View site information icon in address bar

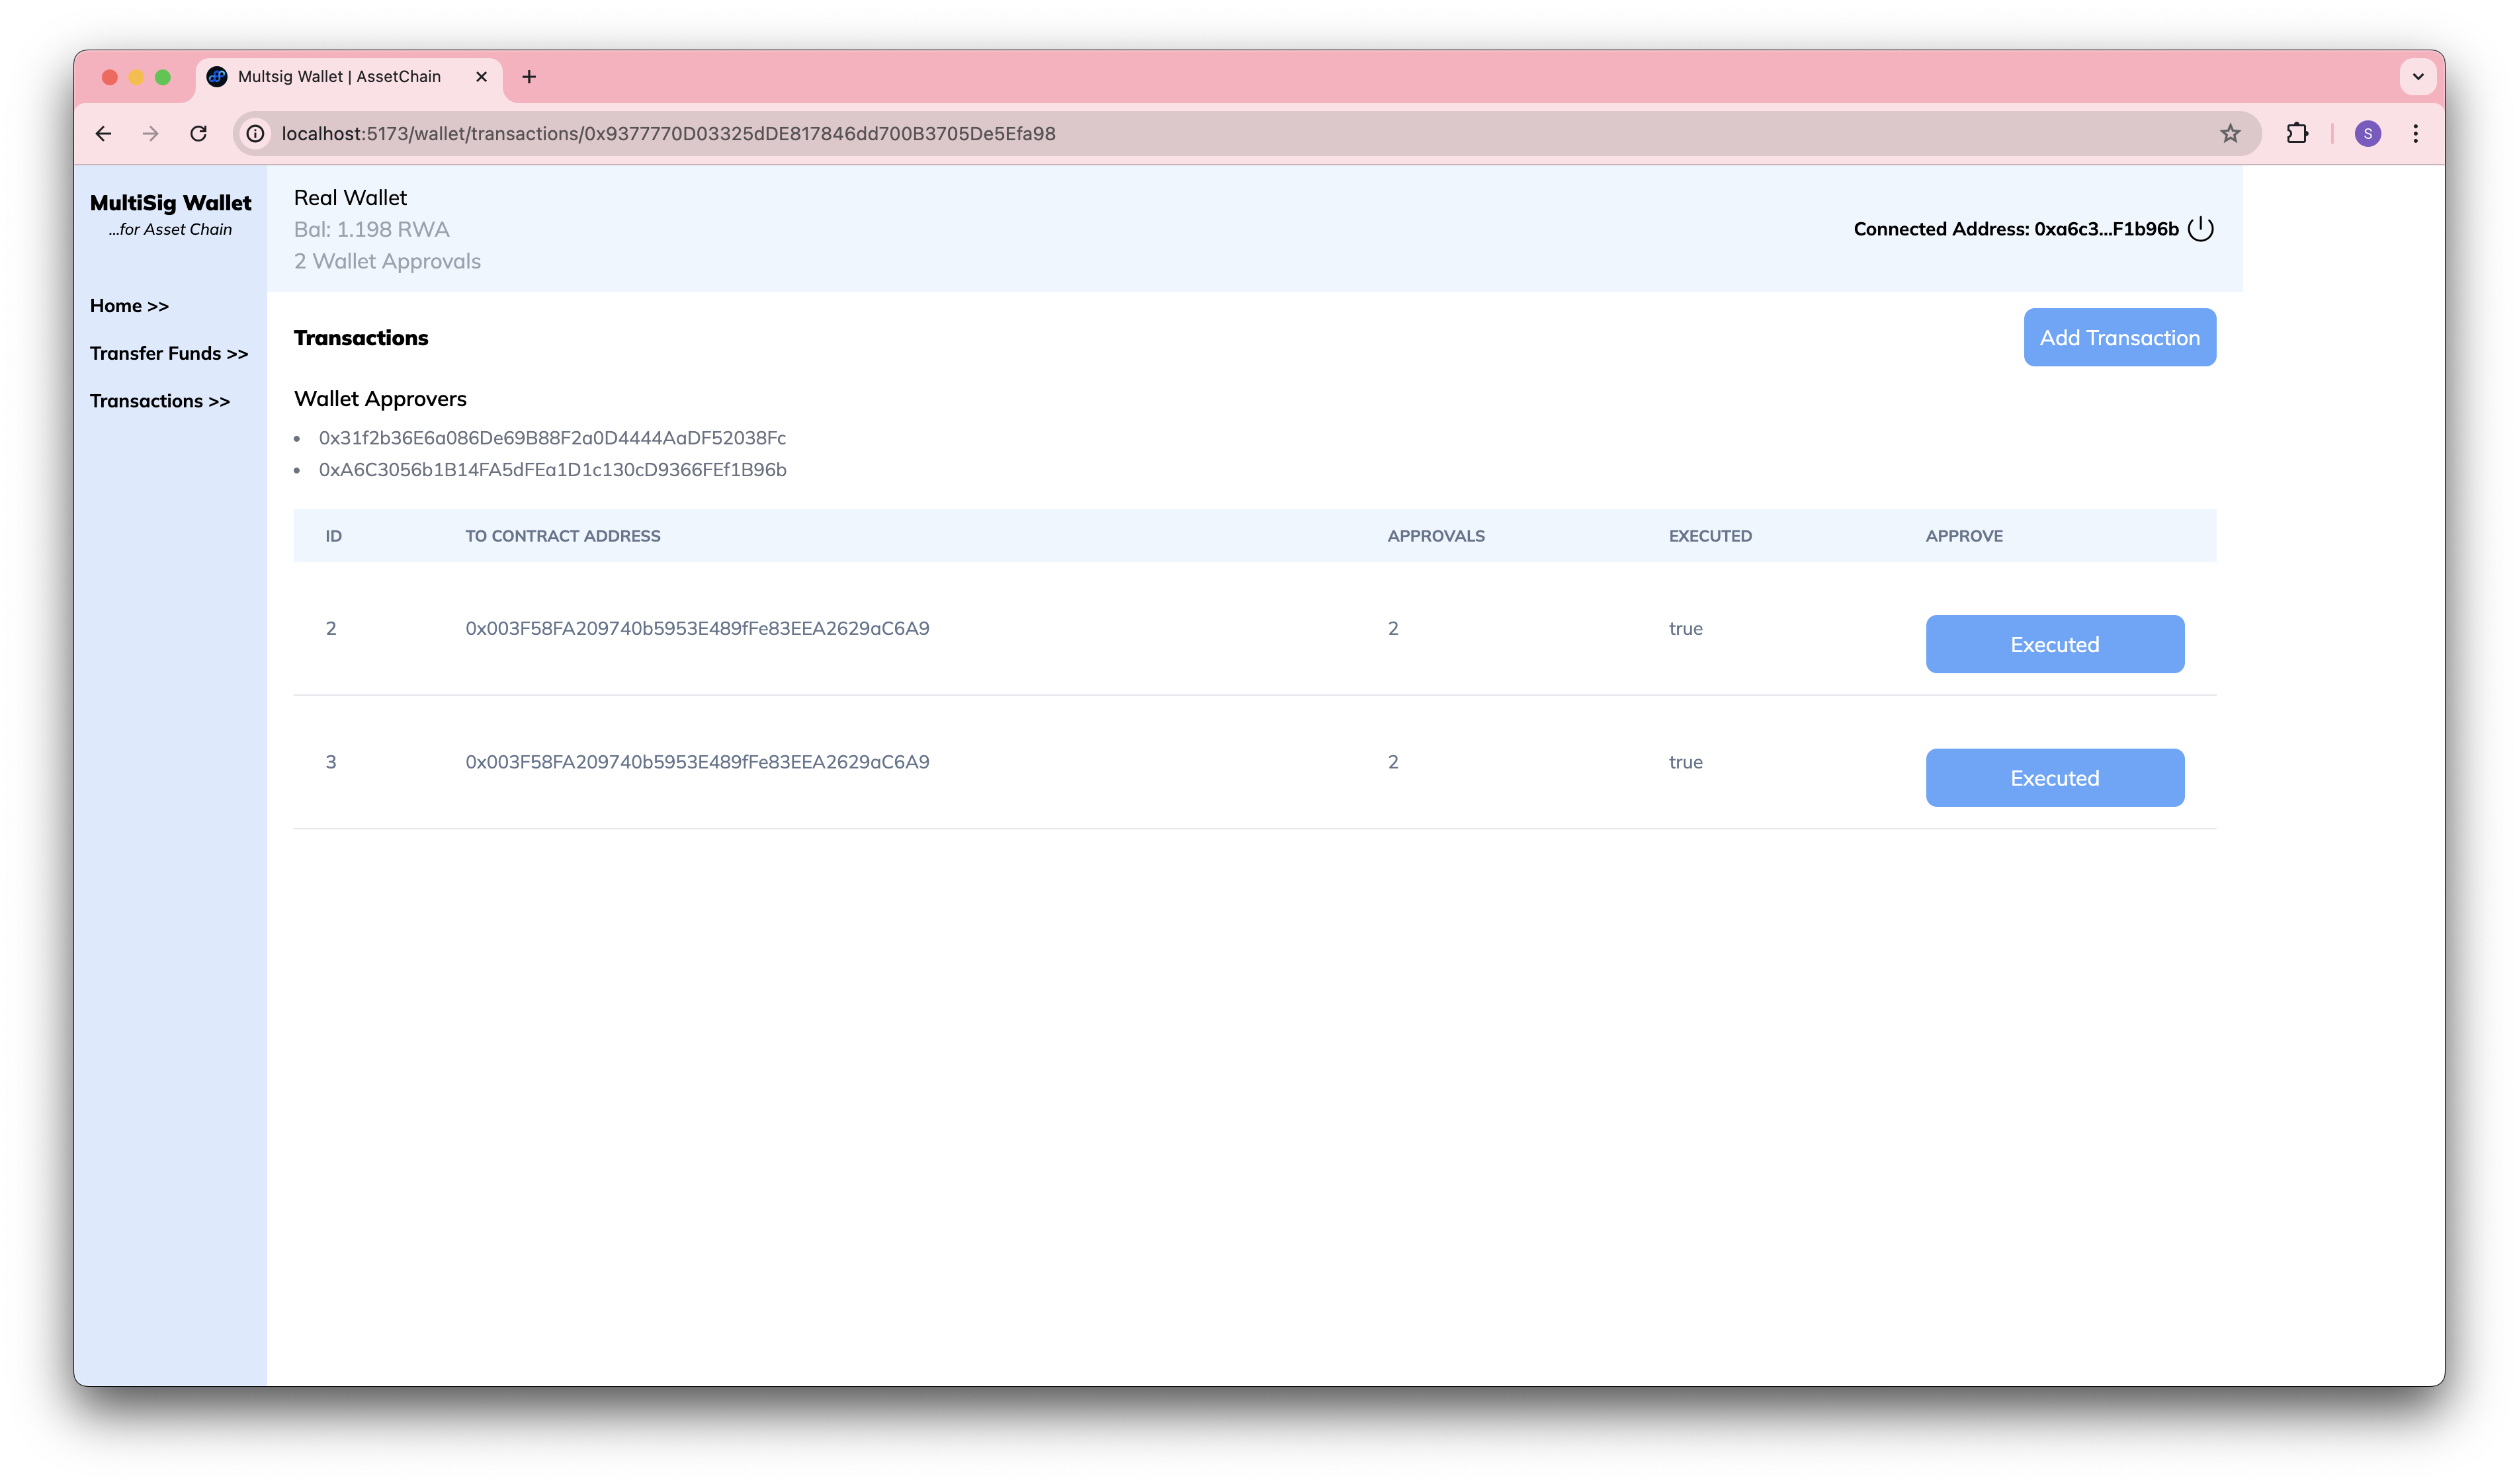(256, 134)
